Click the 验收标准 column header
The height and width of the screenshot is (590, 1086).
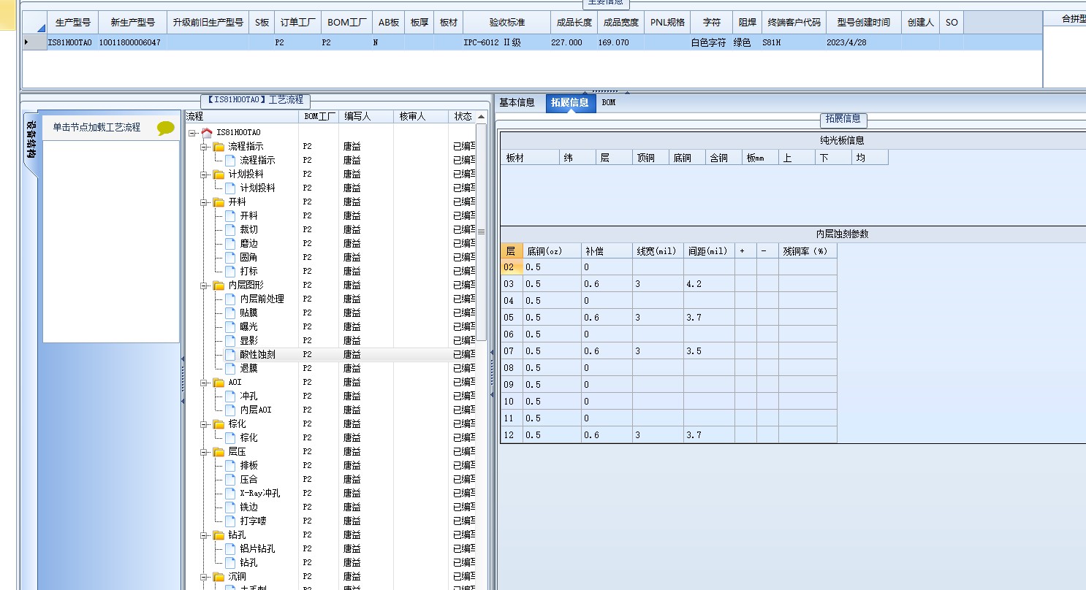point(507,23)
